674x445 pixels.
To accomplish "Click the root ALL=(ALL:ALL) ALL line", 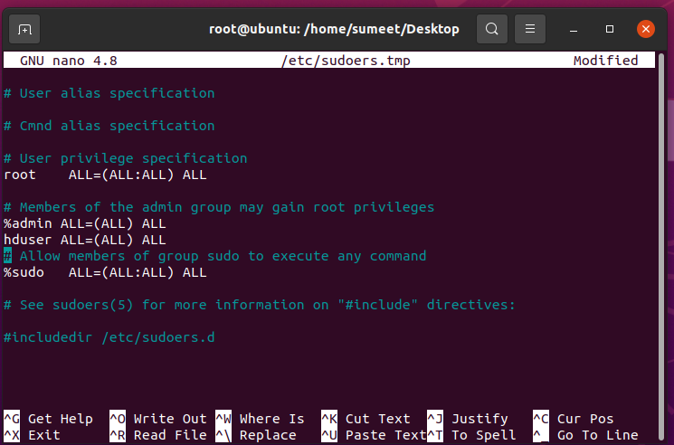I will click(x=105, y=175).
